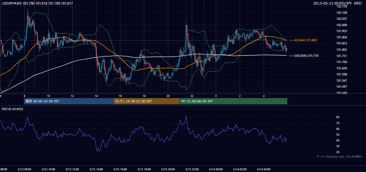The width and height of the screenshot is (366, 172).
Task: Click the 5/13 18:00 time axis label
Action: (x=144, y=169)
